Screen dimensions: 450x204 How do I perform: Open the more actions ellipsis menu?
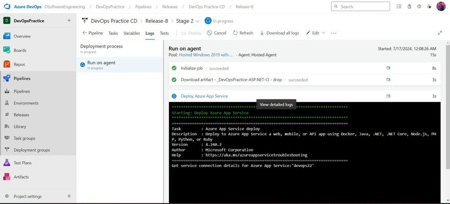pos(333,33)
